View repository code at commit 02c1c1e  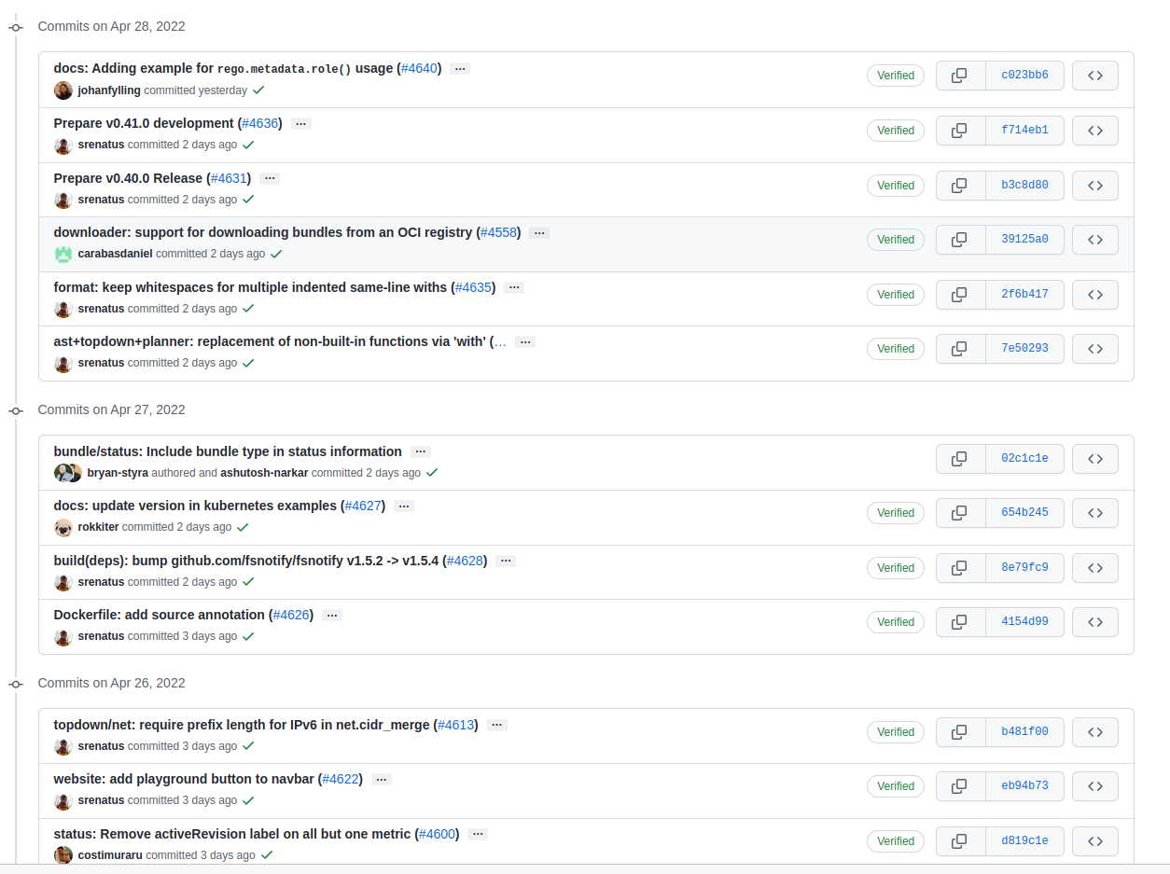click(1094, 458)
